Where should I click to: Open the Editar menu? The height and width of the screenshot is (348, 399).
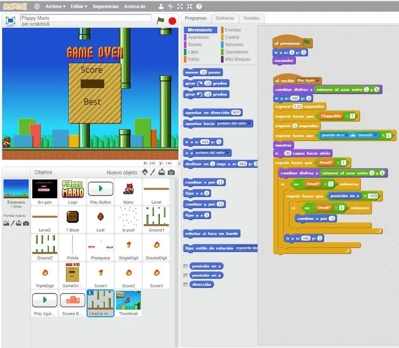tap(79, 6)
